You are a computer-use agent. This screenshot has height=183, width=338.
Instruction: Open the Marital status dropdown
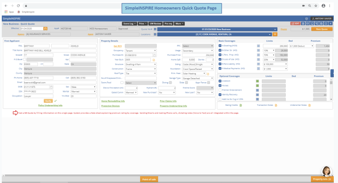click(83, 91)
